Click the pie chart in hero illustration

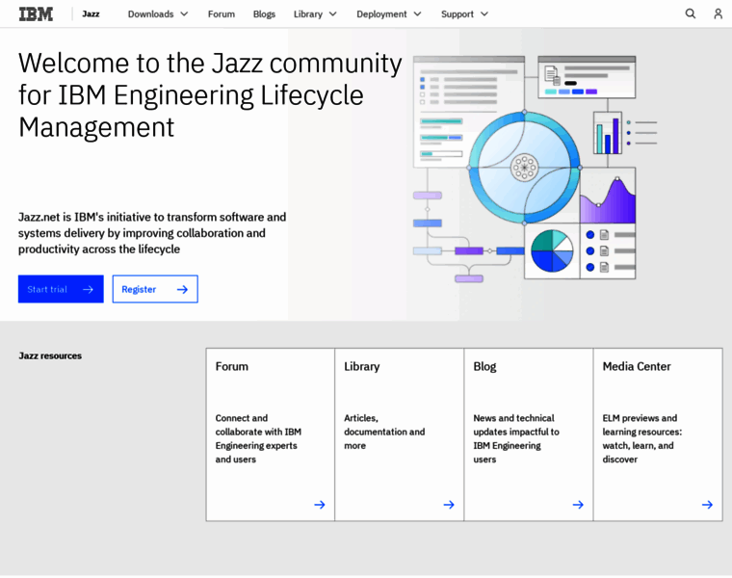(x=552, y=250)
